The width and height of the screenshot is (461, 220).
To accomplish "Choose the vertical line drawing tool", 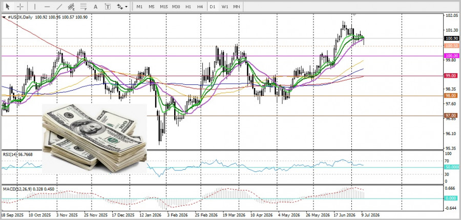I will pos(35,7).
